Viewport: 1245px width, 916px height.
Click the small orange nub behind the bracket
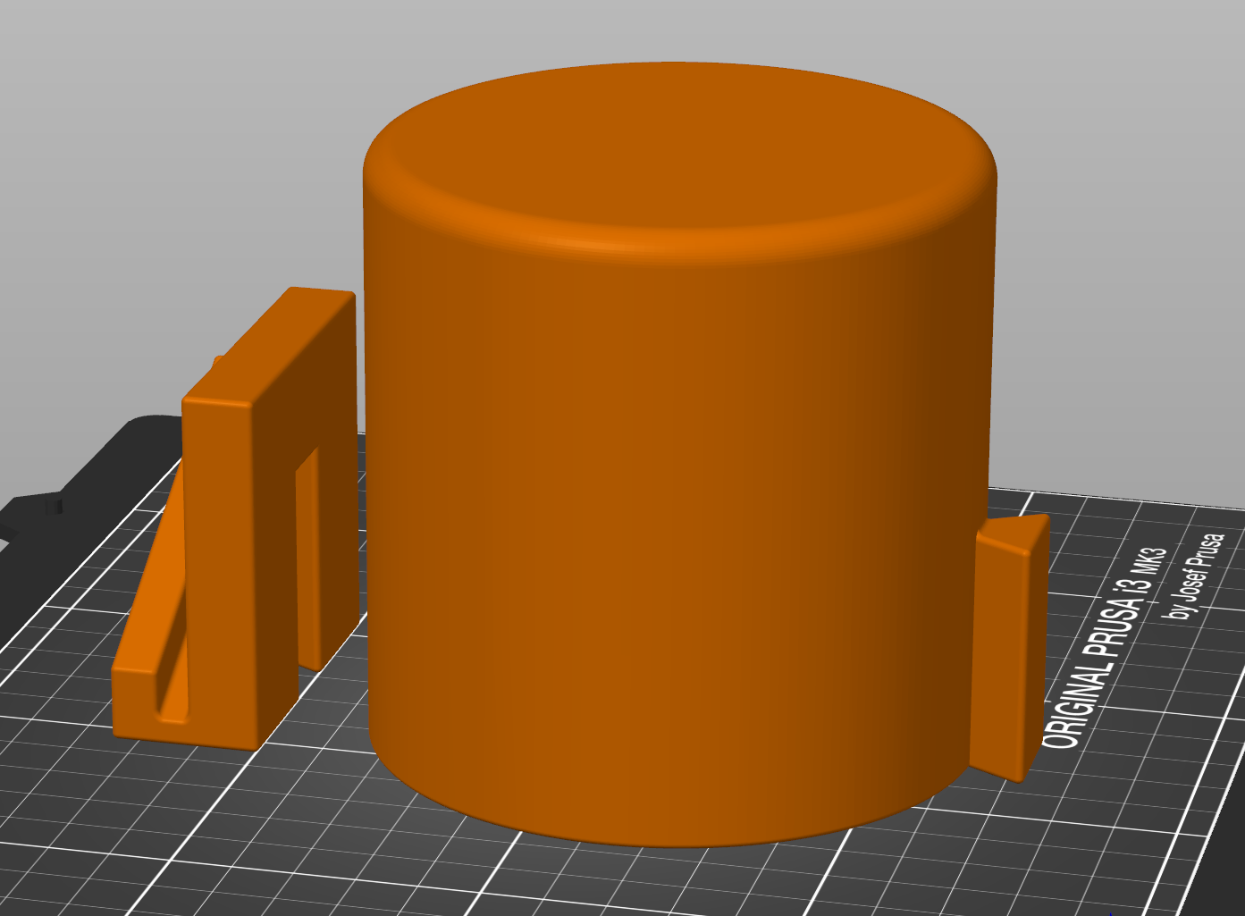[217, 362]
